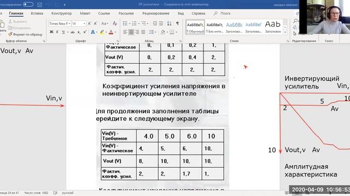Click the multilevel list icon
The image size is (350, 196).
pyautogui.click(x=144, y=23)
